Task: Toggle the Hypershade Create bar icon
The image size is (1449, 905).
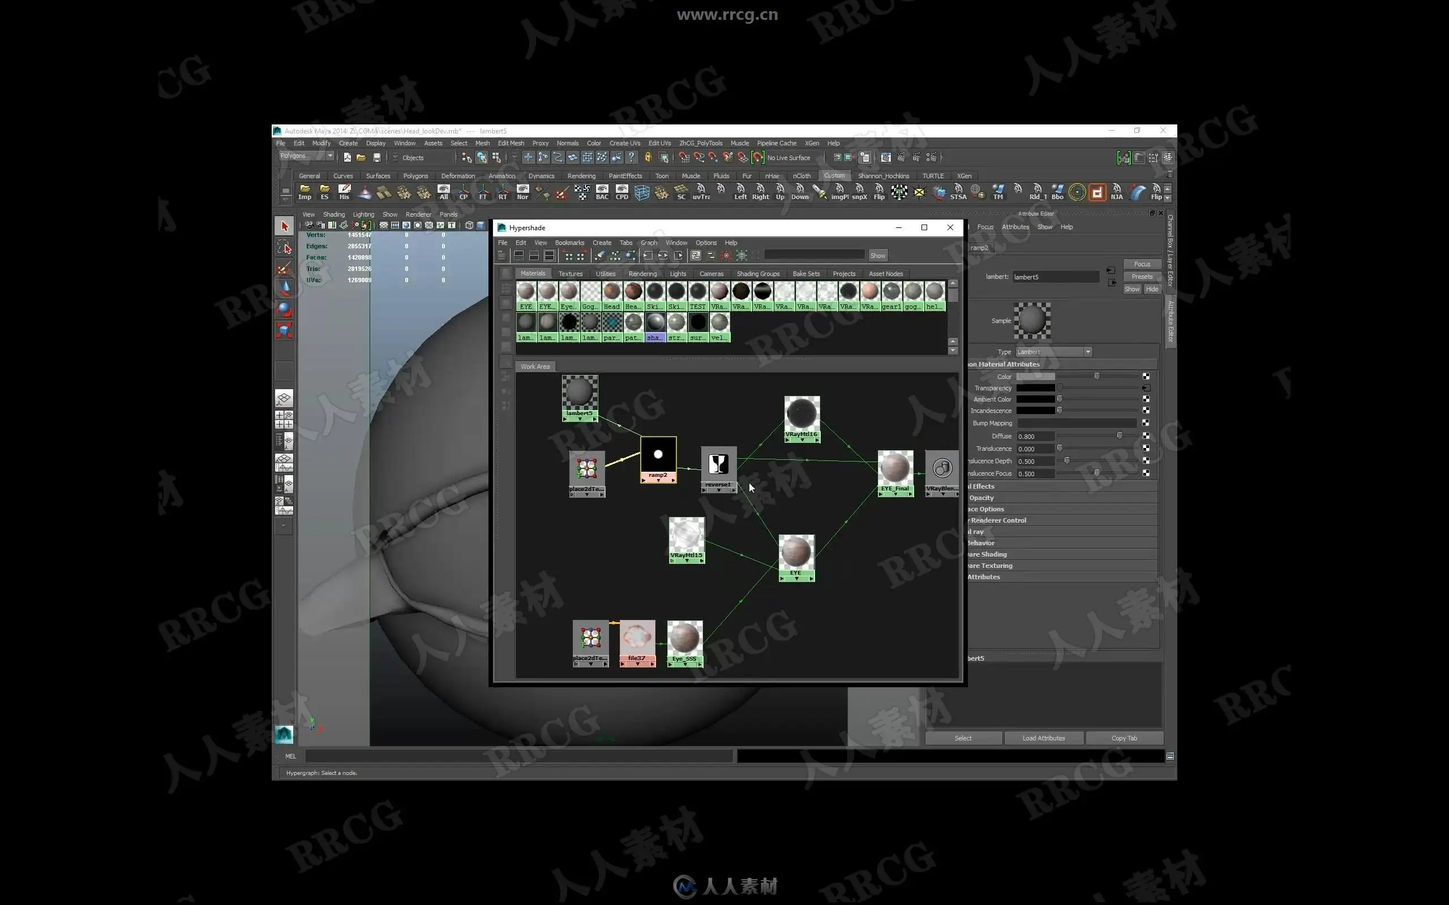Action: click(x=501, y=256)
